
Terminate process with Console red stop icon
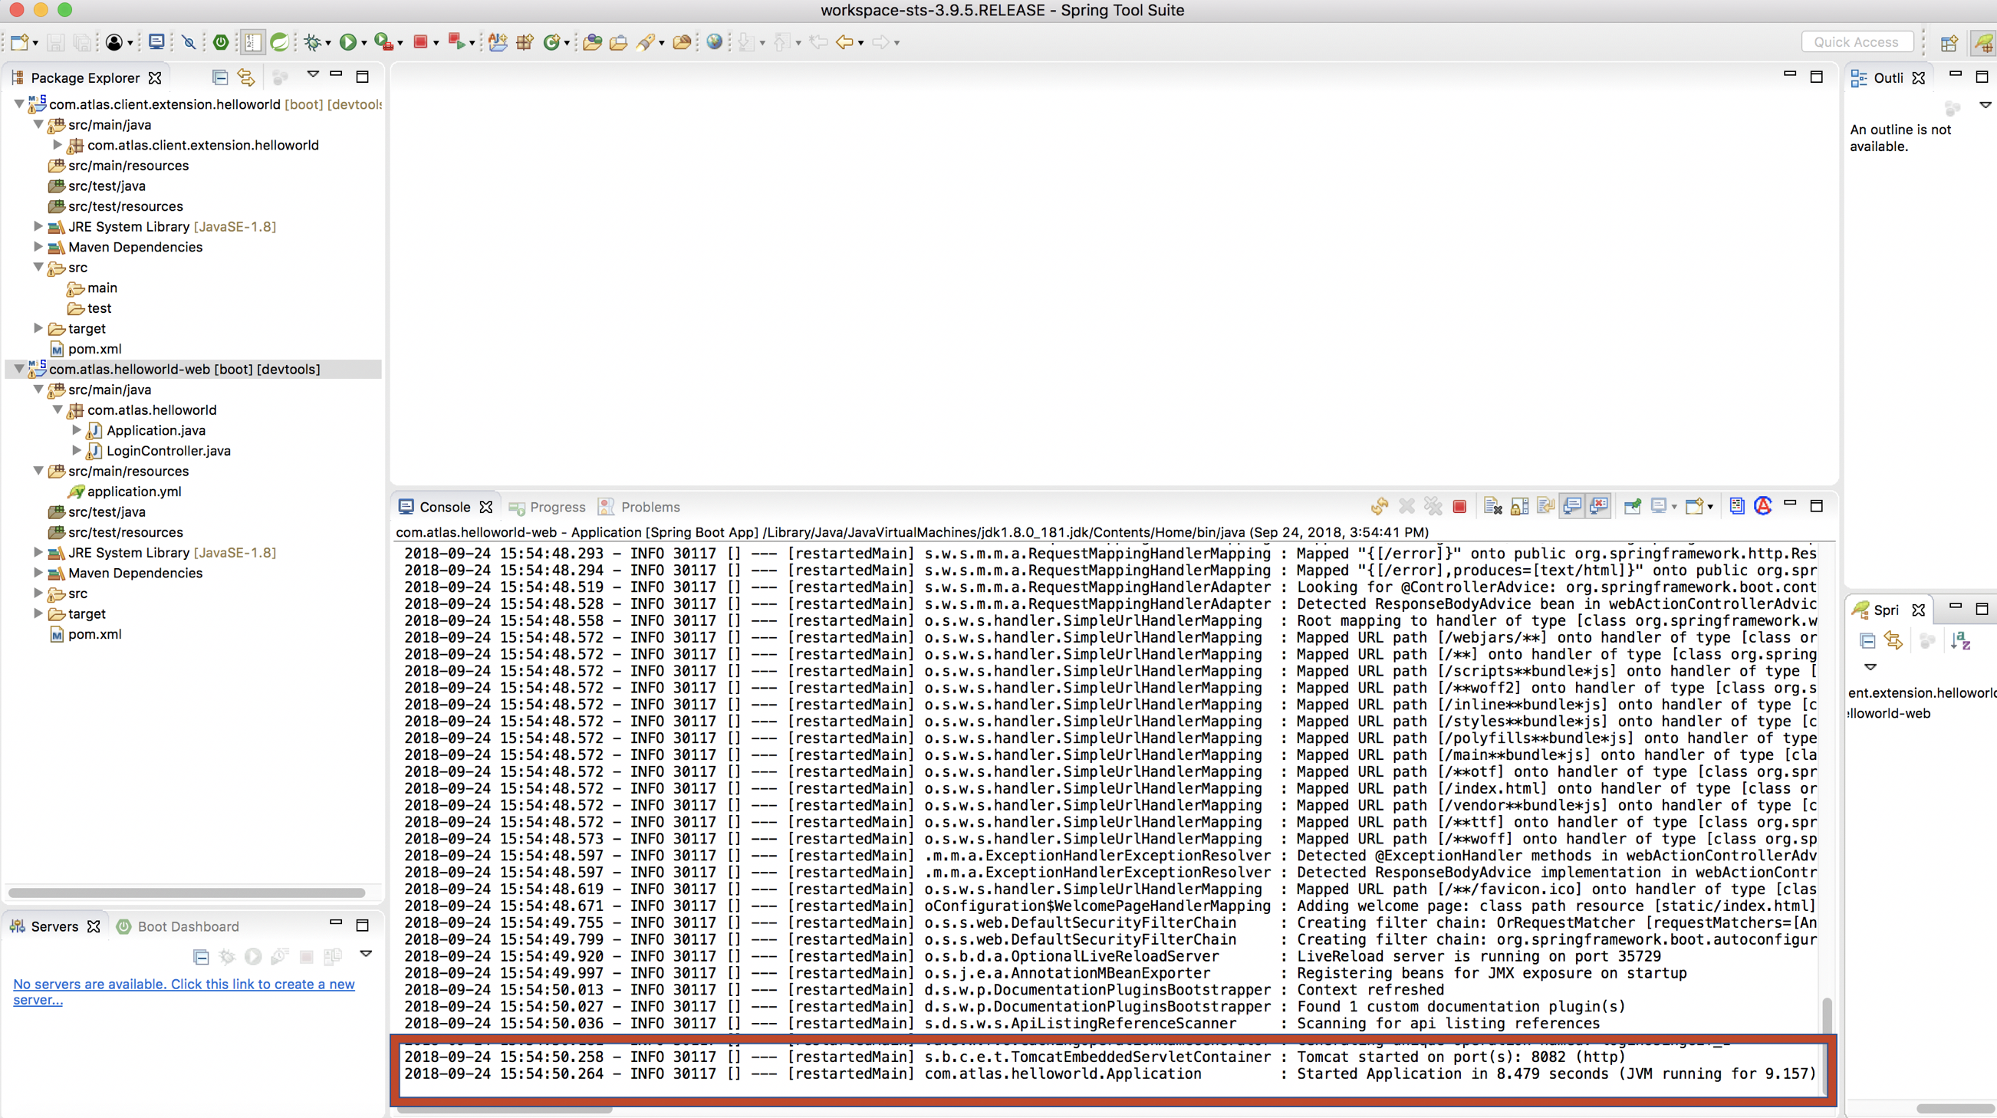(x=1459, y=506)
